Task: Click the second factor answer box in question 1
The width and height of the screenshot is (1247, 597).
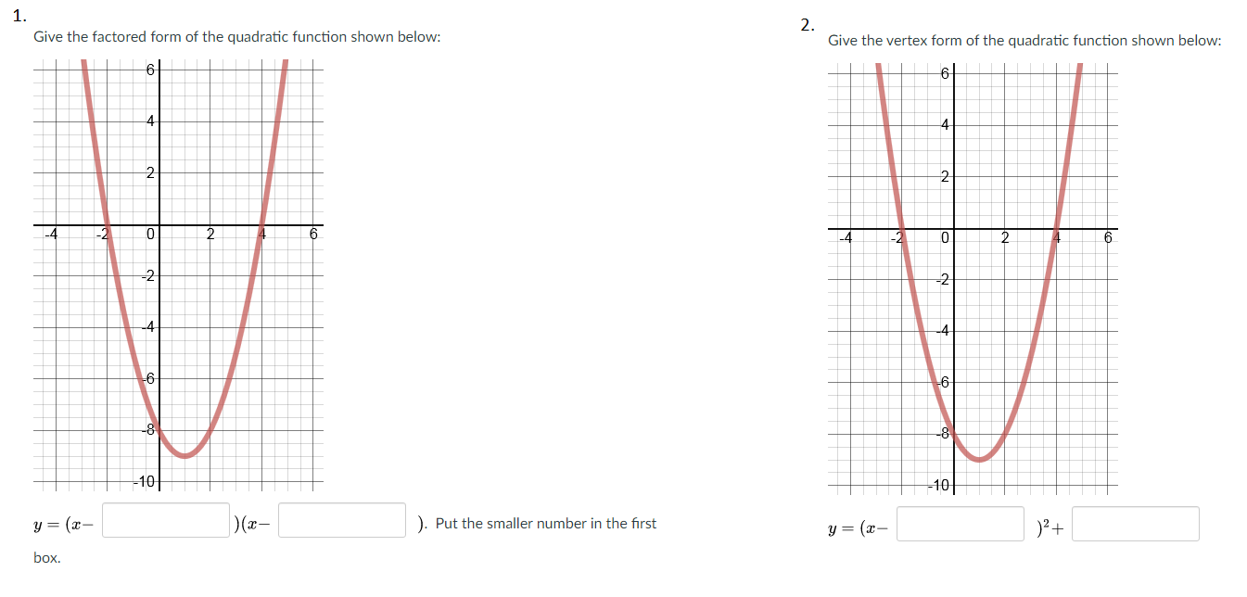Action: [341, 519]
